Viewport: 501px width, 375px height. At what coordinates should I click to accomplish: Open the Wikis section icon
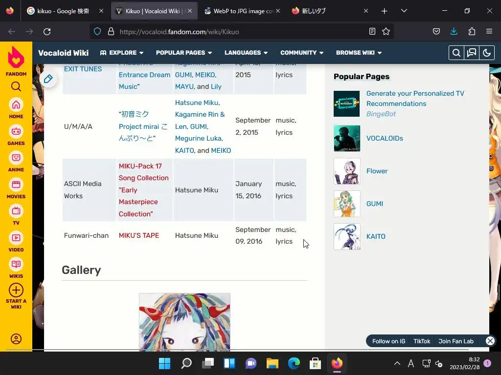coord(16,264)
